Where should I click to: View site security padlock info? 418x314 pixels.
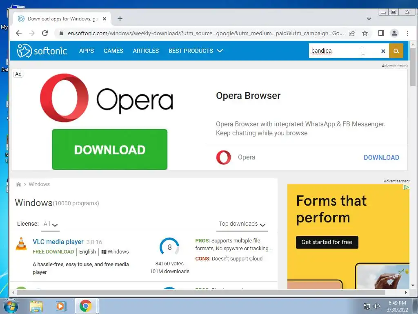pos(61,33)
